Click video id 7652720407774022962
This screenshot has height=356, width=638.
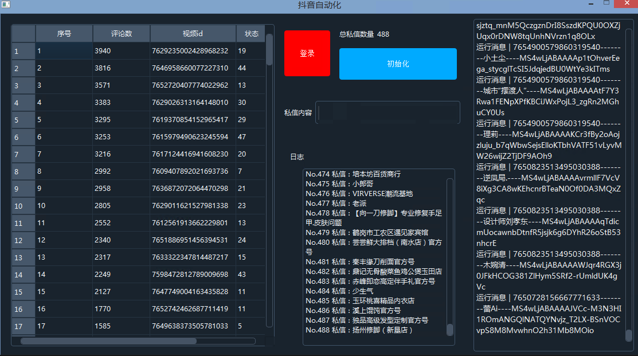pyautogui.click(x=193, y=85)
